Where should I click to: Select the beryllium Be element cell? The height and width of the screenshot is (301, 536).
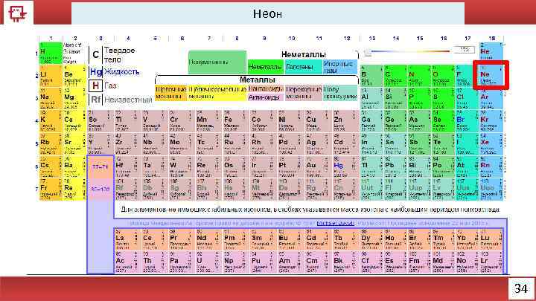pos(74,75)
